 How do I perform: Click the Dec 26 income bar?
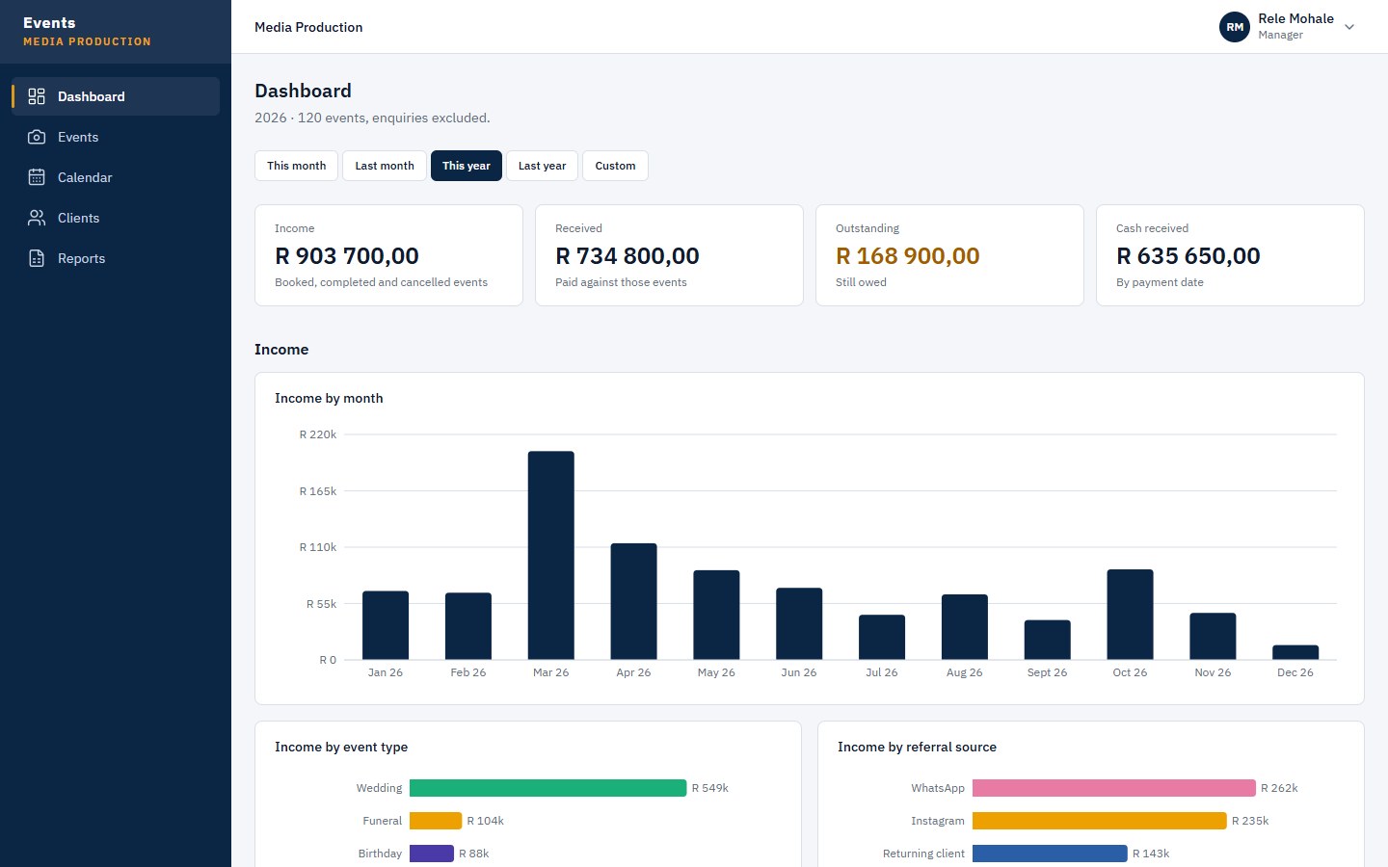[x=1295, y=652]
